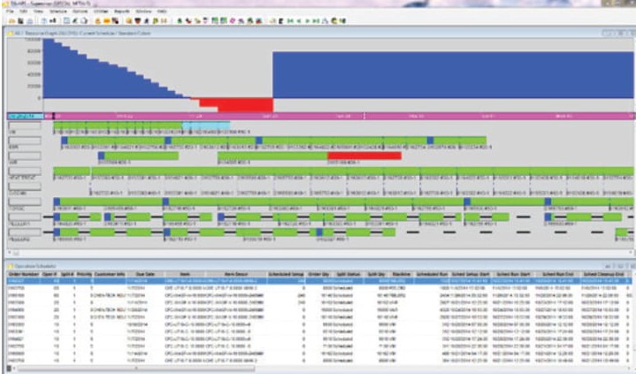Sort by the Due Date column header
This screenshot has width=636, height=374.
[x=145, y=274]
